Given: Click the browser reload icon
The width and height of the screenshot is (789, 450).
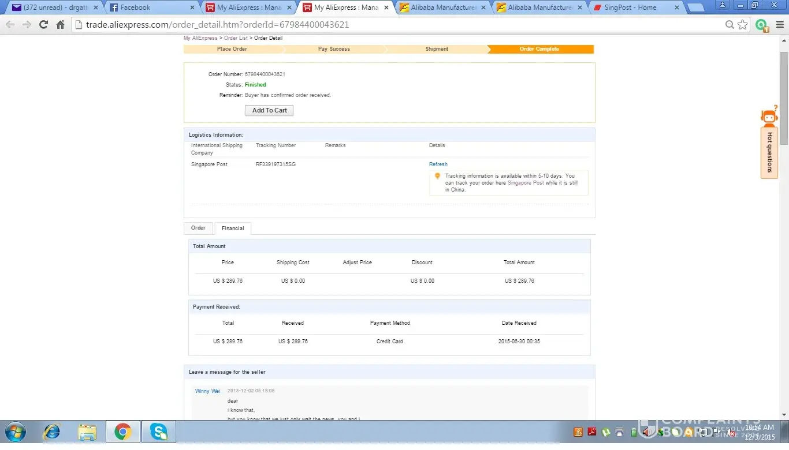Looking at the screenshot, I should 43,25.
